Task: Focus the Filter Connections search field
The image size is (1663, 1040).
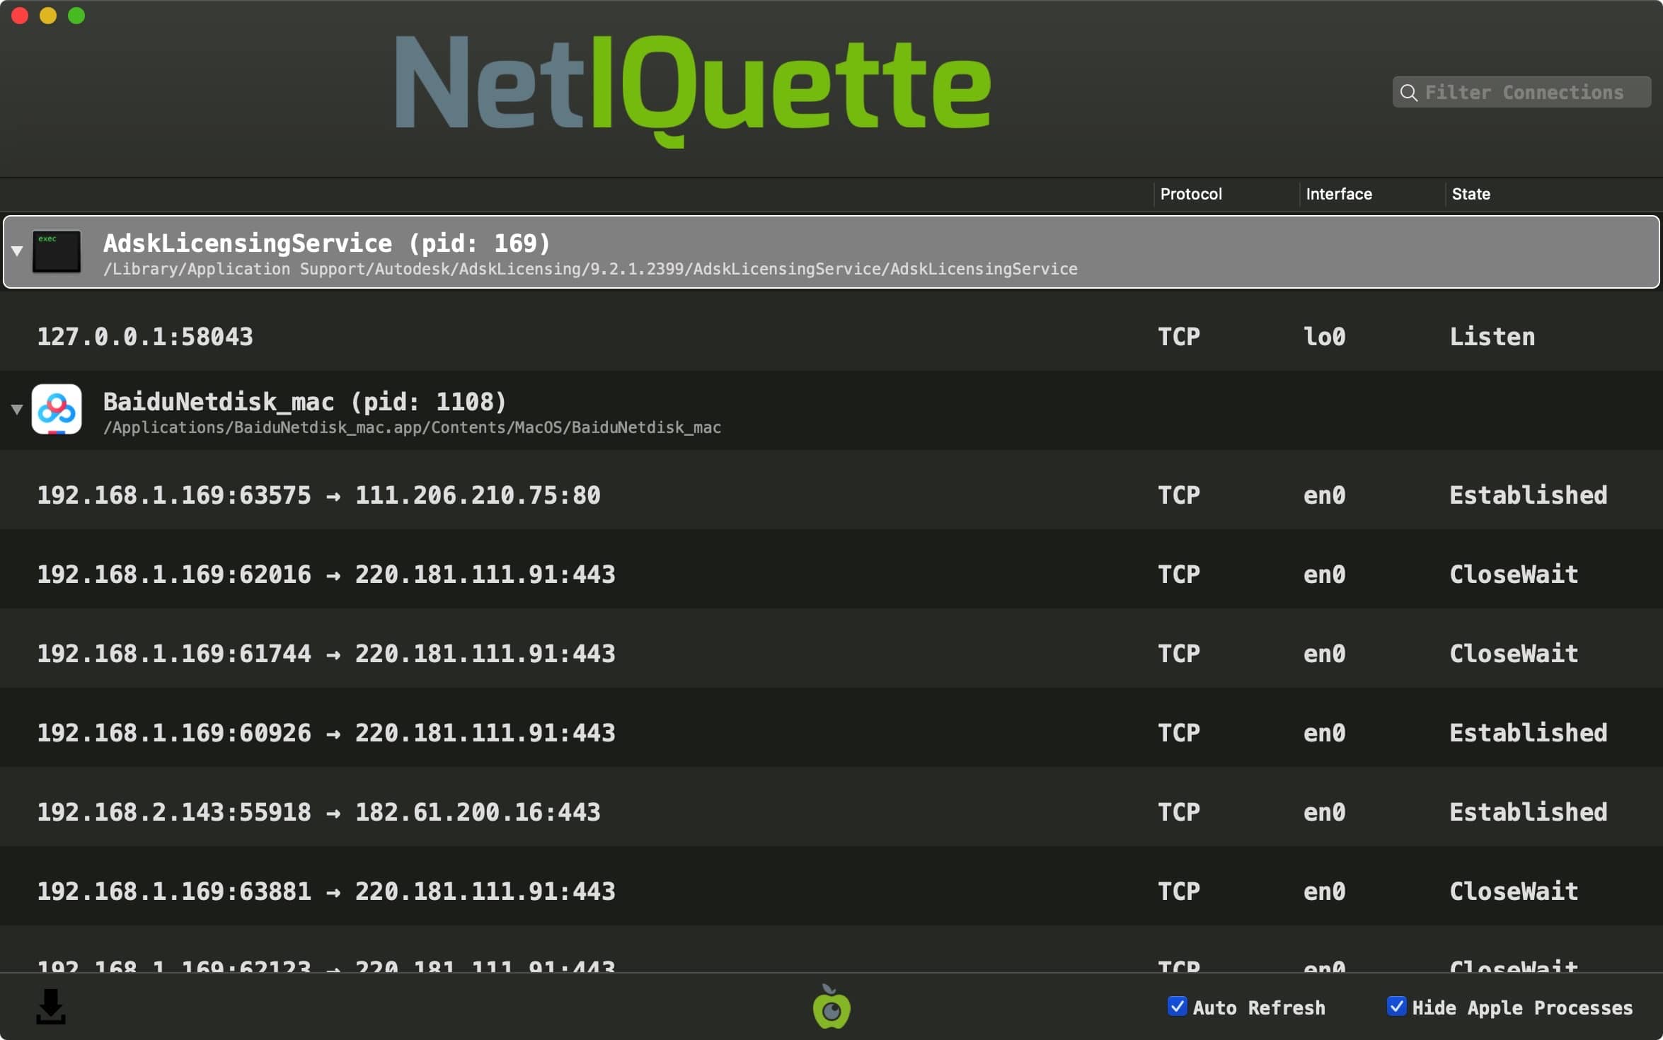Action: (1521, 93)
